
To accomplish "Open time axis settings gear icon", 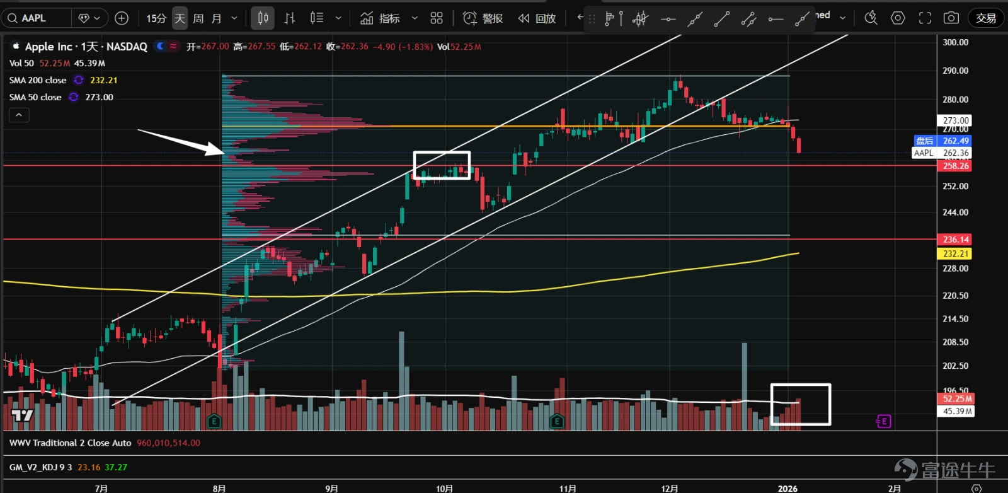I will (976, 489).
